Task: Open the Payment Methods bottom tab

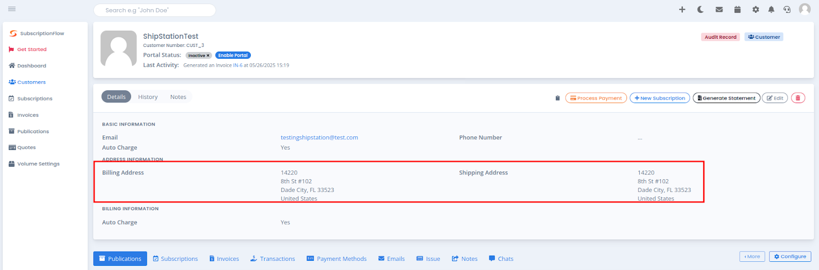Action: [x=337, y=259]
